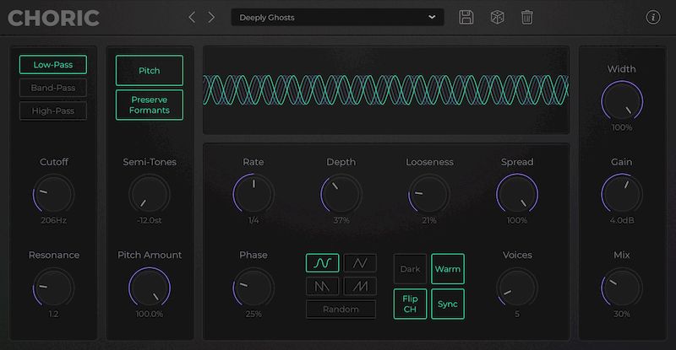Advance to the next preset with the right arrow
The image size is (676, 350).
click(212, 17)
